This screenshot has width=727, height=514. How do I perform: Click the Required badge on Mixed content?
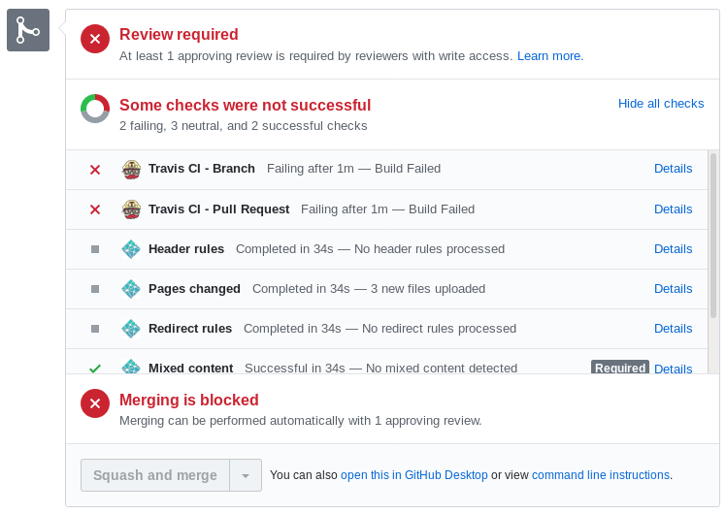pos(620,368)
